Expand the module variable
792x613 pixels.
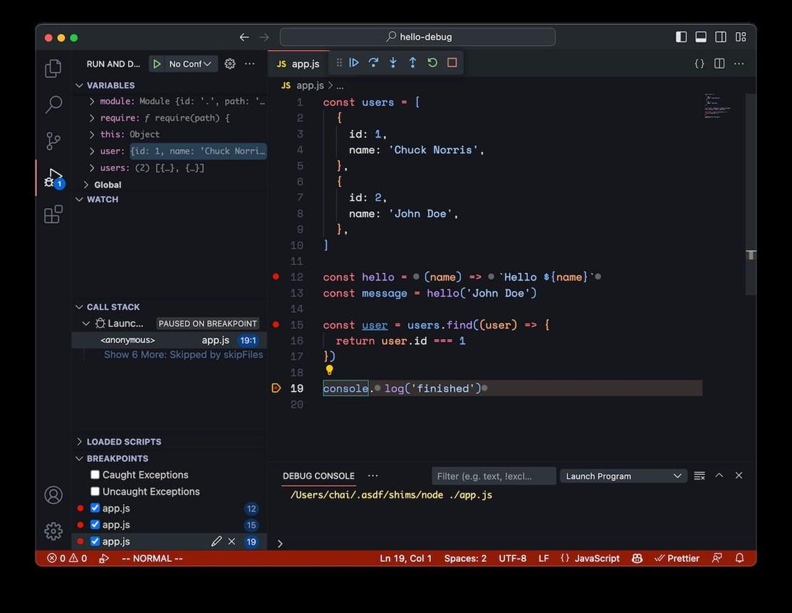tap(92, 102)
